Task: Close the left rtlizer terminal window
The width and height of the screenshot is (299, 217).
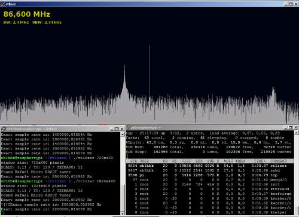Action: pyautogui.click(x=122, y=129)
